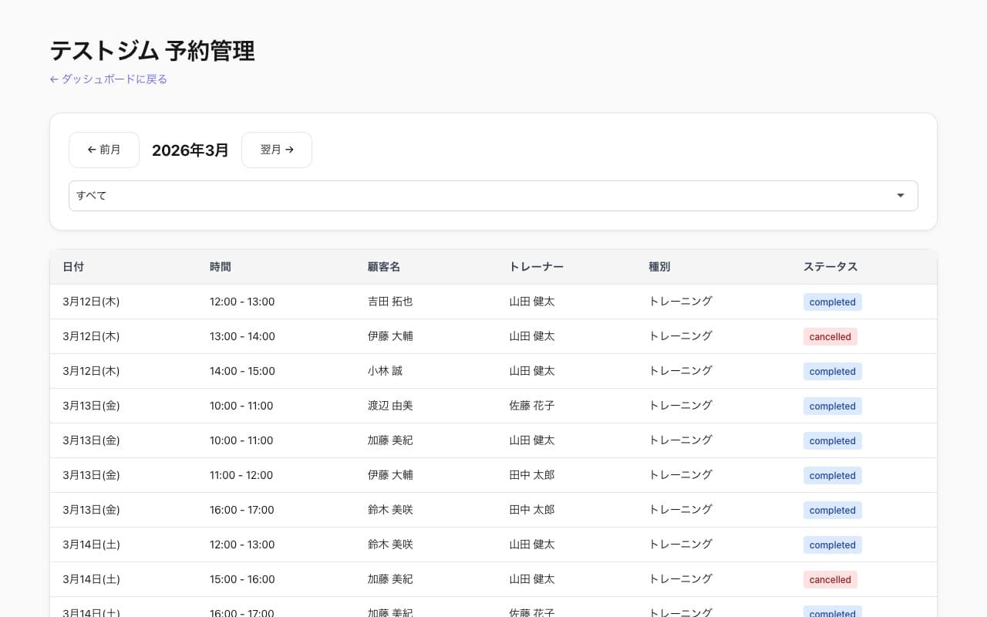Select customer 渡辺 由美
The height and width of the screenshot is (617, 987).
pos(390,406)
